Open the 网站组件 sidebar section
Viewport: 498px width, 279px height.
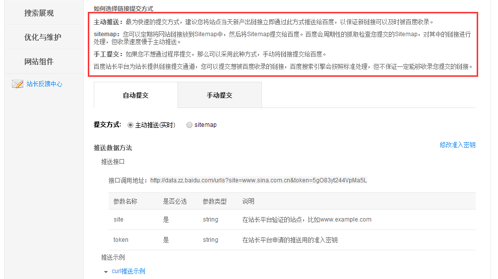pyautogui.click(x=39, y=62)
